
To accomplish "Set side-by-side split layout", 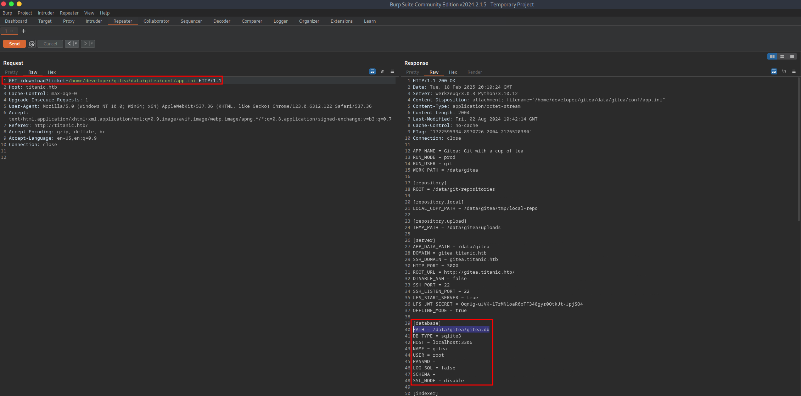I will tap(772, 56).
